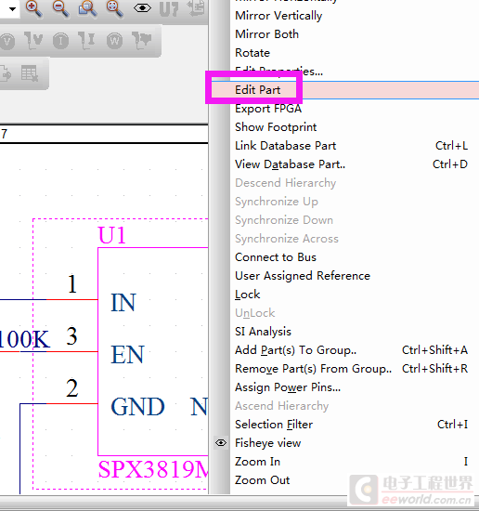Click the voltage marker V probe icon
The image size is (479, 511).
(7, 42)
